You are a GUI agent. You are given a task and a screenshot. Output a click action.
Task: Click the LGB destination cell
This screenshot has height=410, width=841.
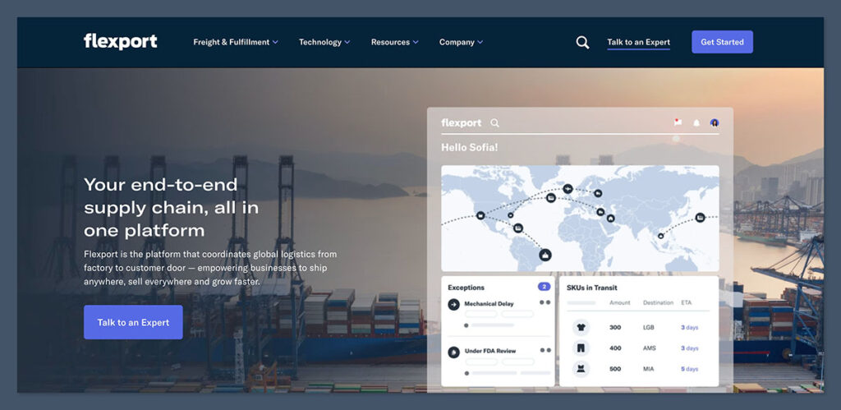pos(649,327)
